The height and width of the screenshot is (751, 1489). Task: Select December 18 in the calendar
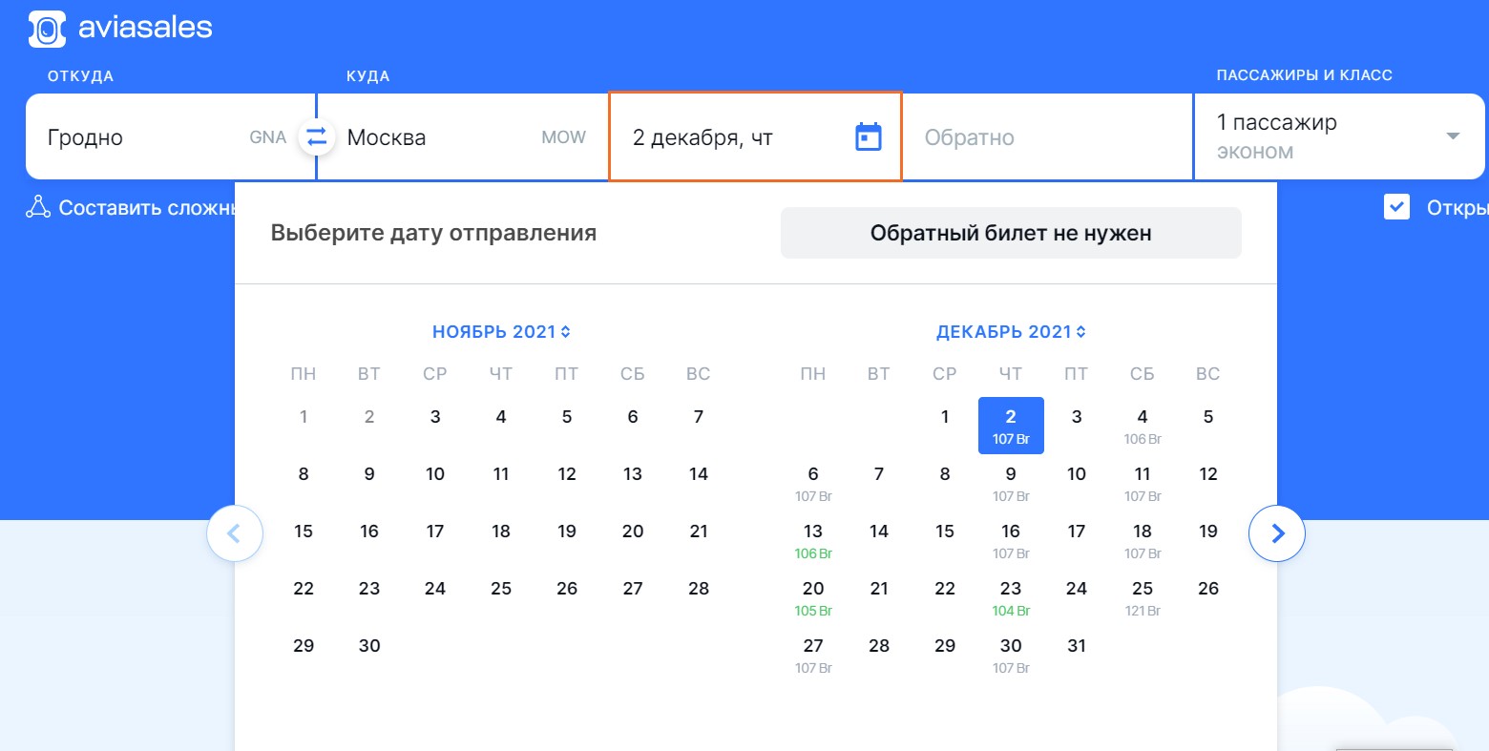(x=1143, y=540)
